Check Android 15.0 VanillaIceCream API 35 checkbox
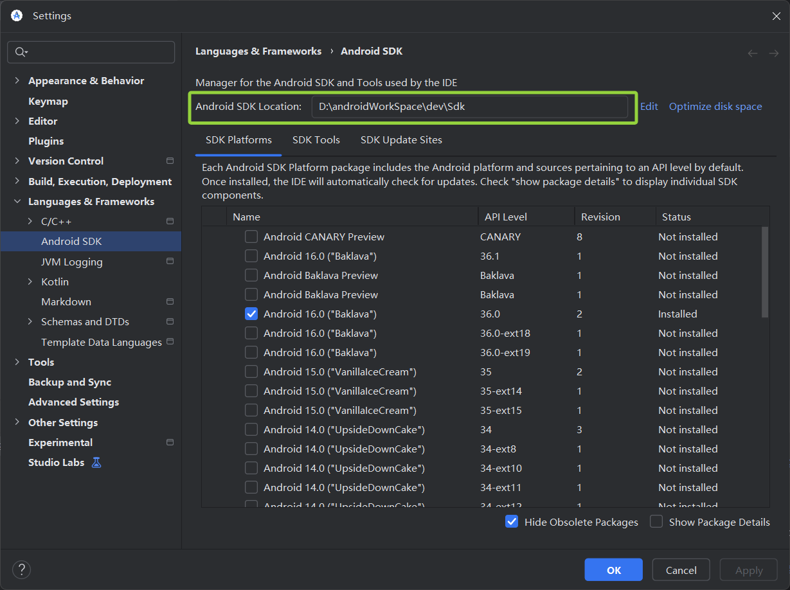Screen dimensions: 790x590 251,371
